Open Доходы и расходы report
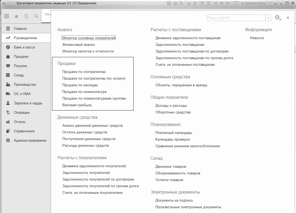Image resolution: width=296 pixels, height=213 pixels. [x=171, y=106]
